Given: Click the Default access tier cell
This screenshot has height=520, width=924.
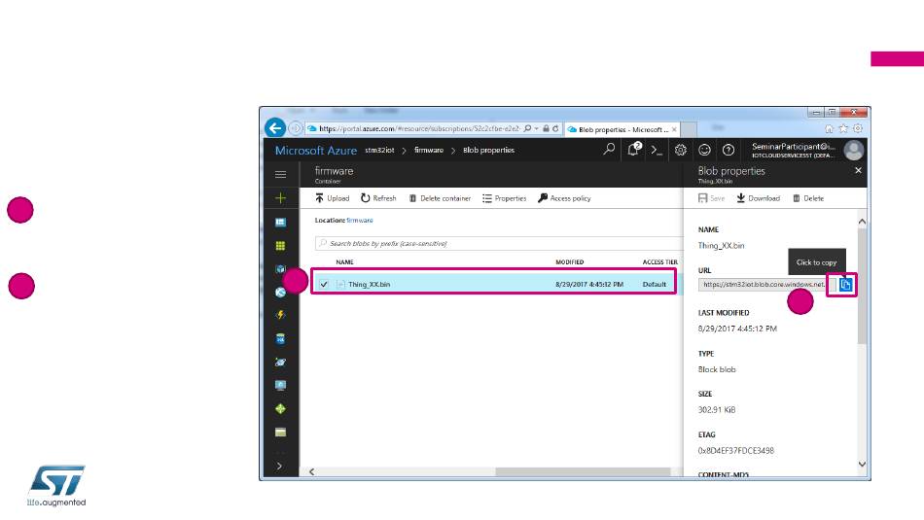Looking at the screenshot, I should 655,284.
